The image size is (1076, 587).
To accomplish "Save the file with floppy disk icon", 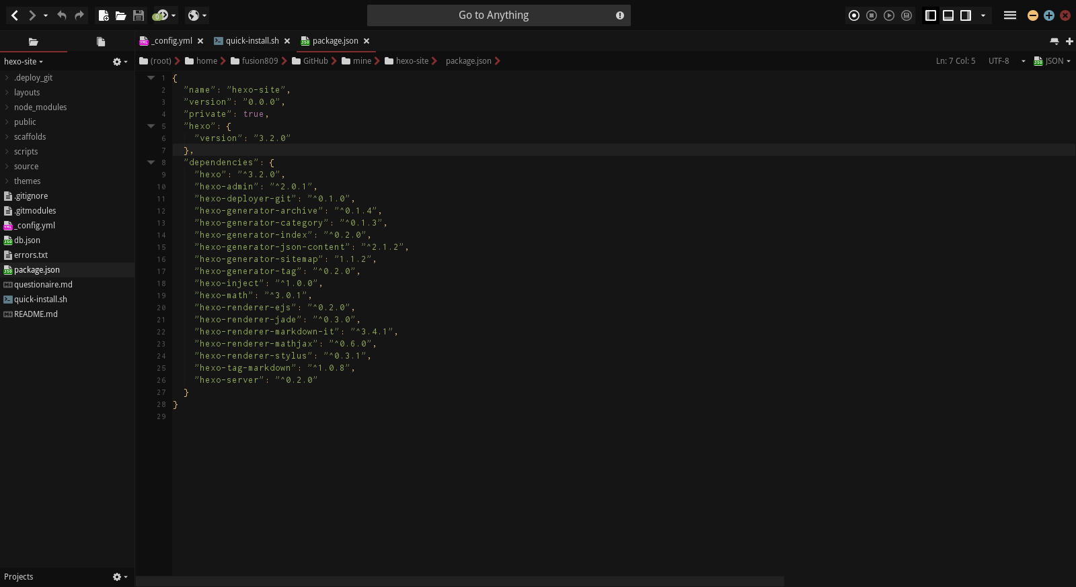I will coord(139,15).
